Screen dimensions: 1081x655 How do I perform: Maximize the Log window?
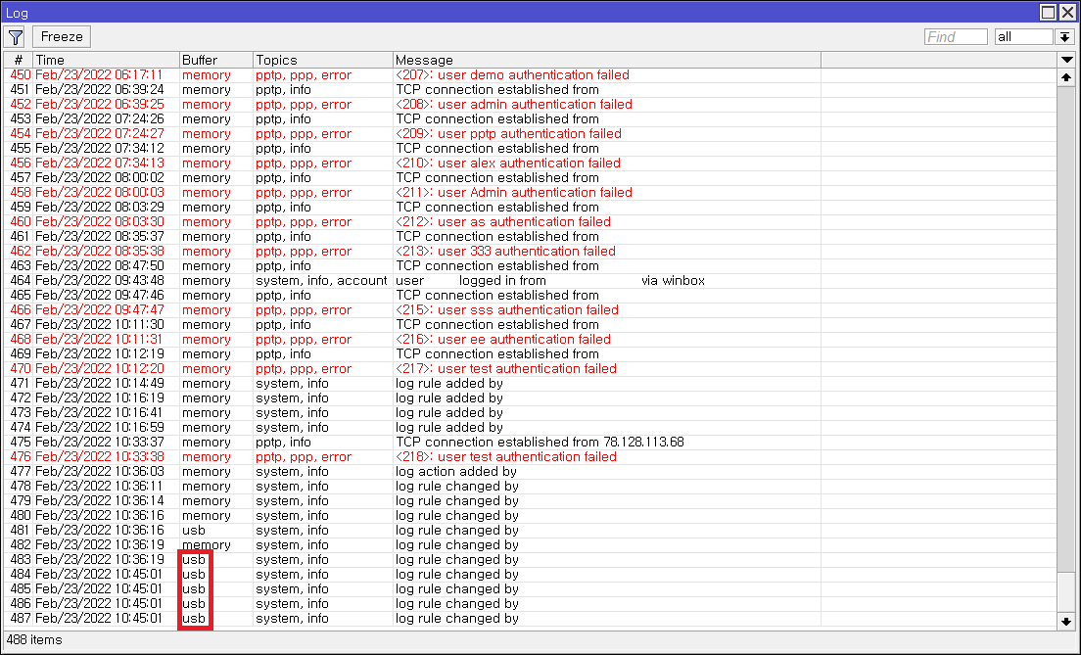tap(1048, 12)
